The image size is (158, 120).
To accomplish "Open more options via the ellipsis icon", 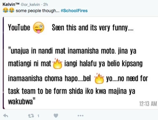I will click(x=80, y=116).
